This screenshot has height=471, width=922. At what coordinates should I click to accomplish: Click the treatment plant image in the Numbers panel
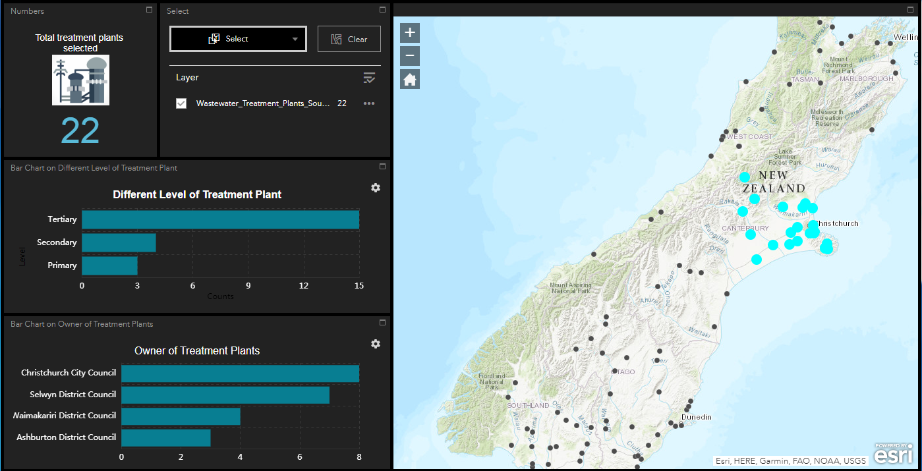80,80
